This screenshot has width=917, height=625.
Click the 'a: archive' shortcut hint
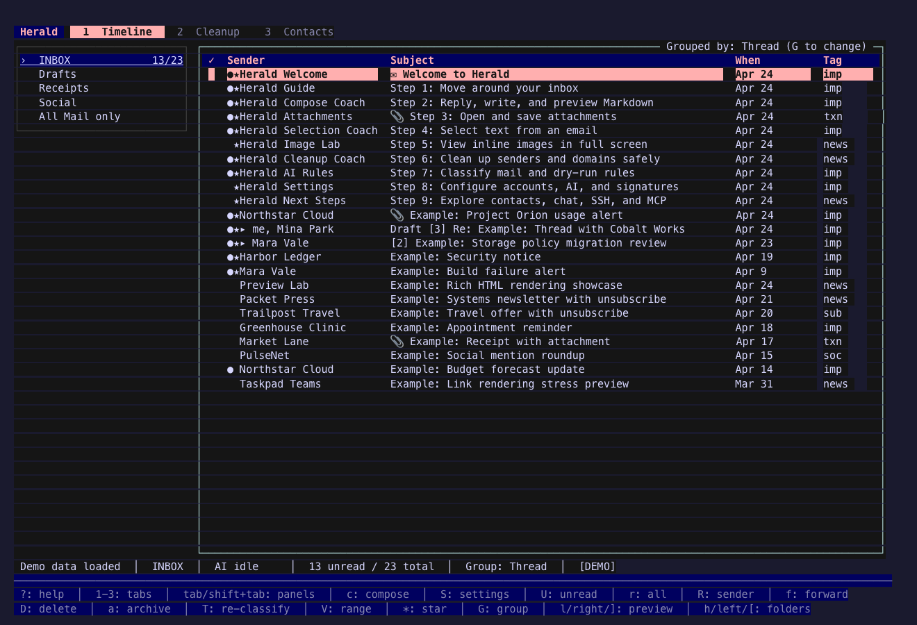click(x=140, y=609)
